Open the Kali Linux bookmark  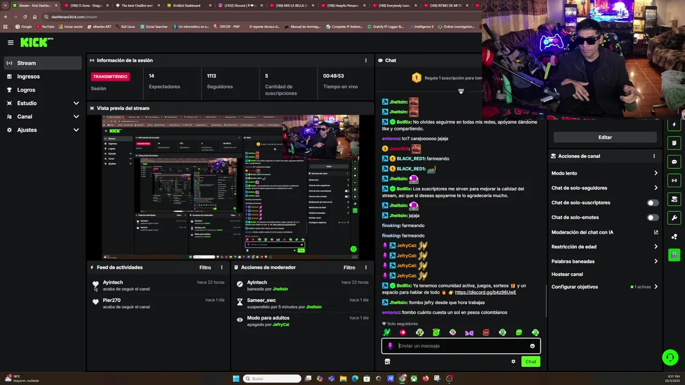(x=125, y=27)
